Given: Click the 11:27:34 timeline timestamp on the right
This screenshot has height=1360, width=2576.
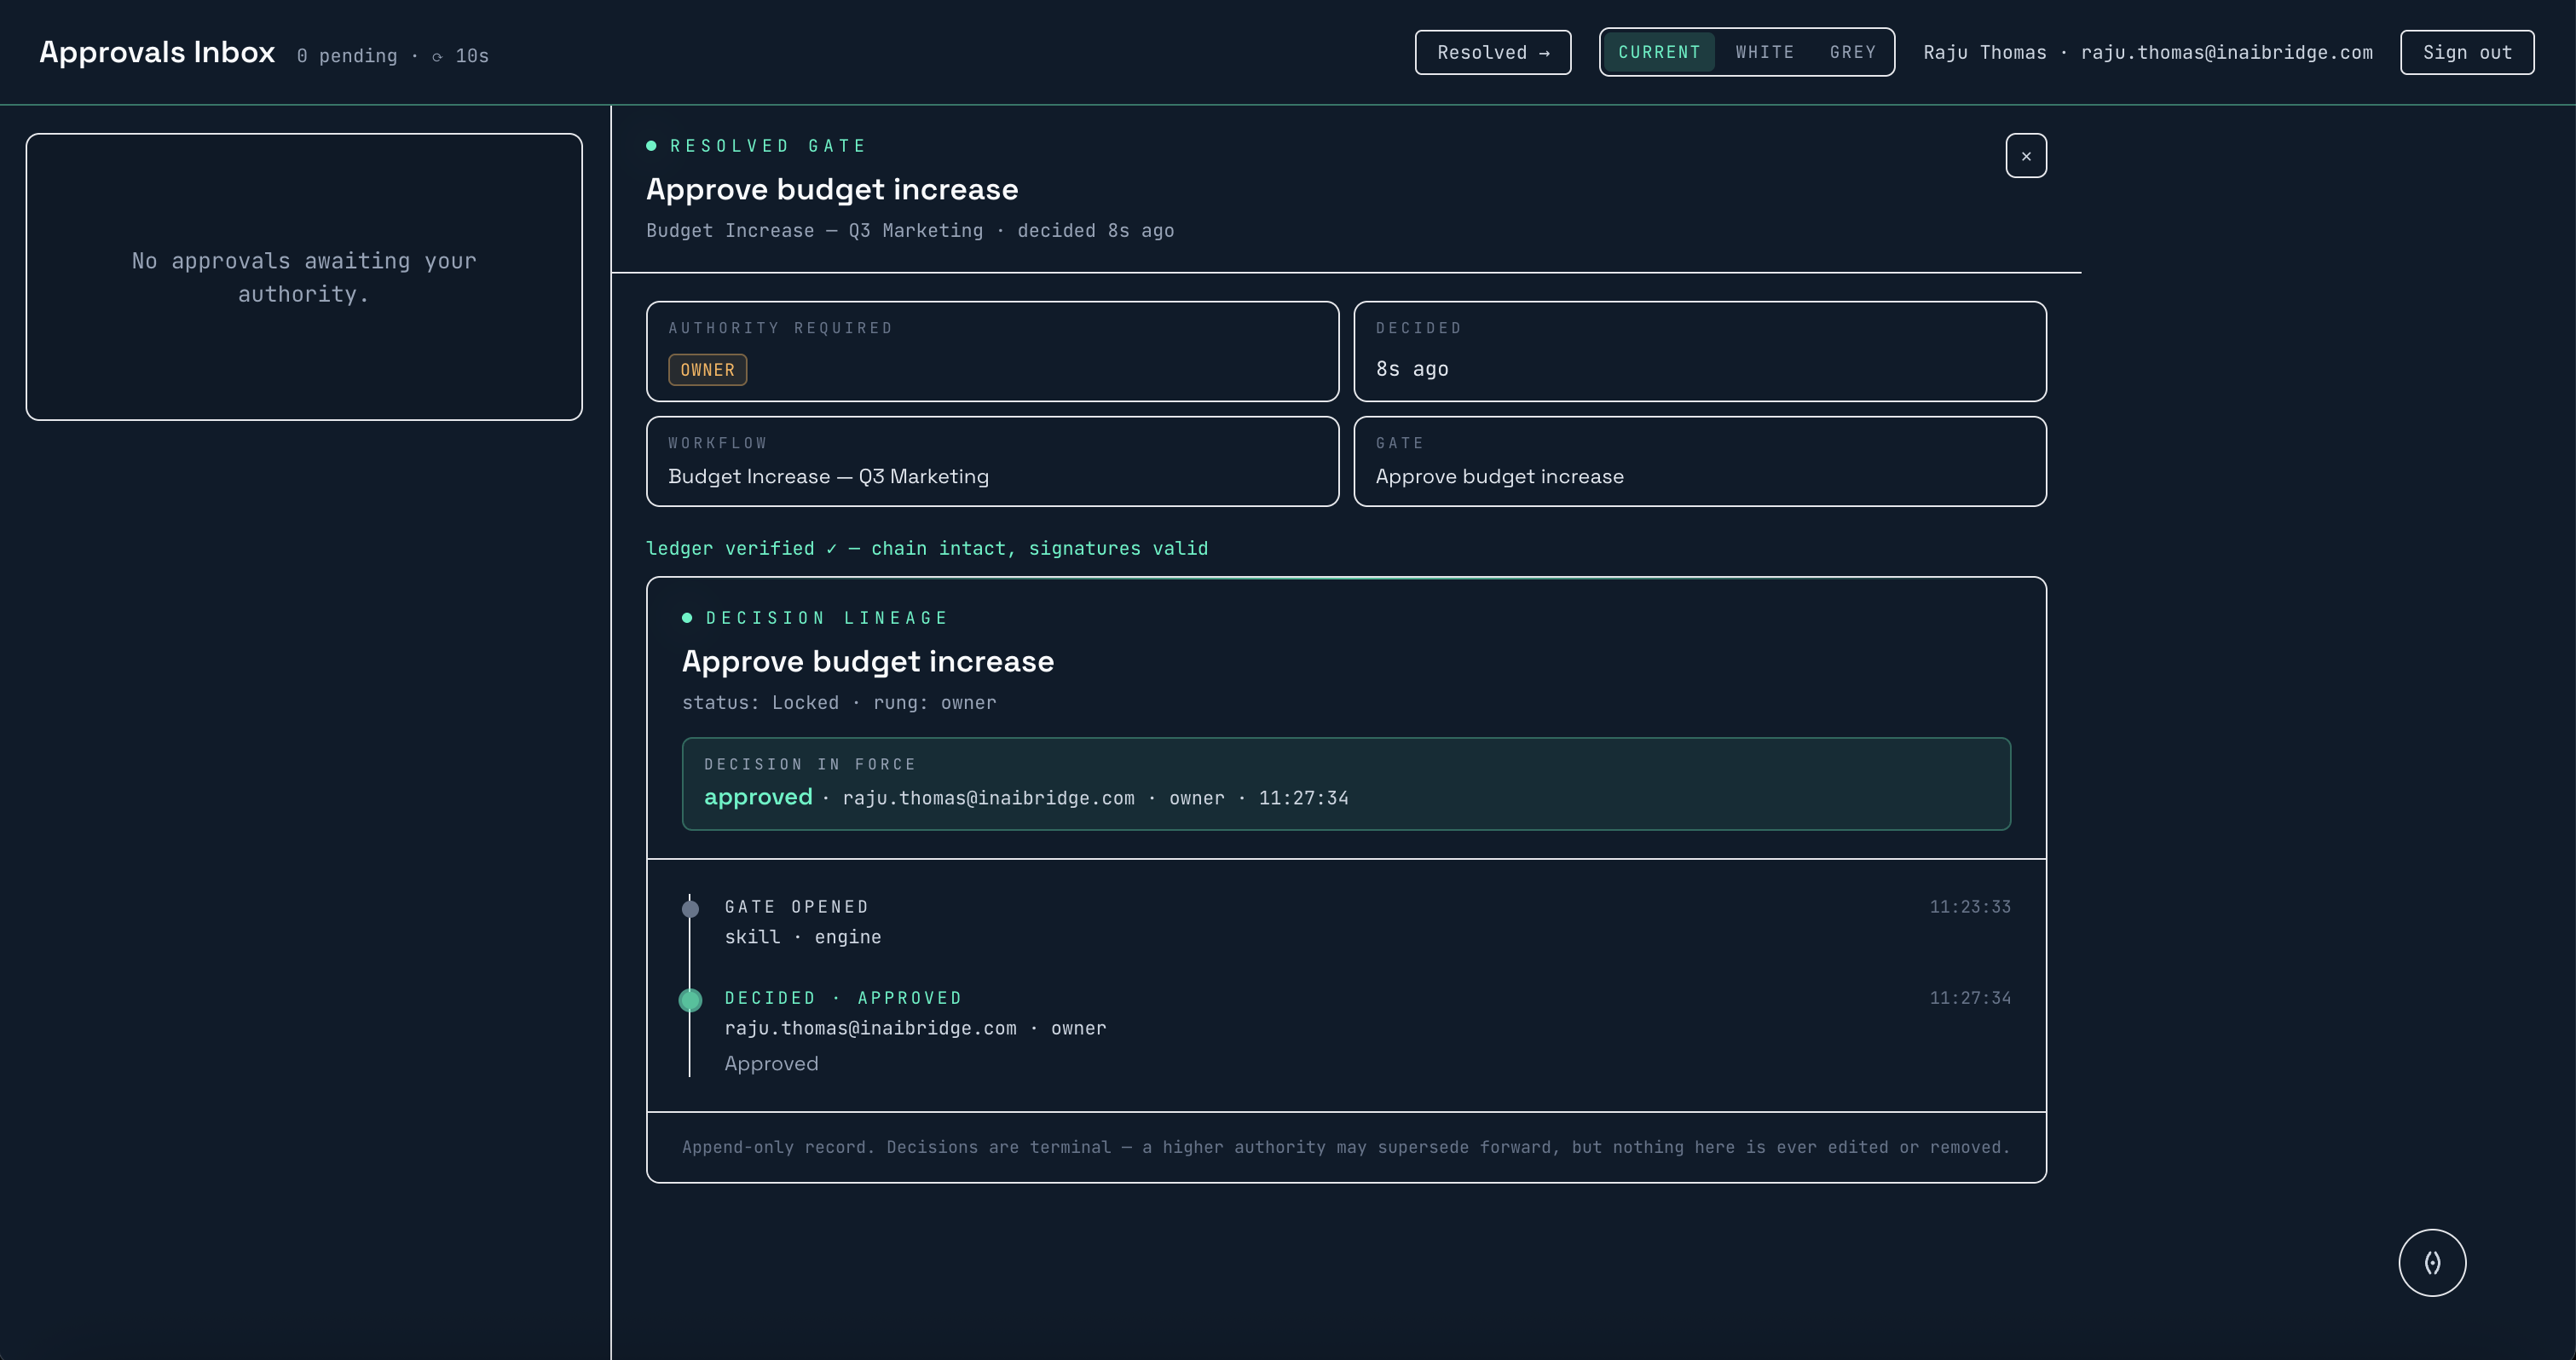Looking at the screenshot, I should click(x=1969, y=998).
